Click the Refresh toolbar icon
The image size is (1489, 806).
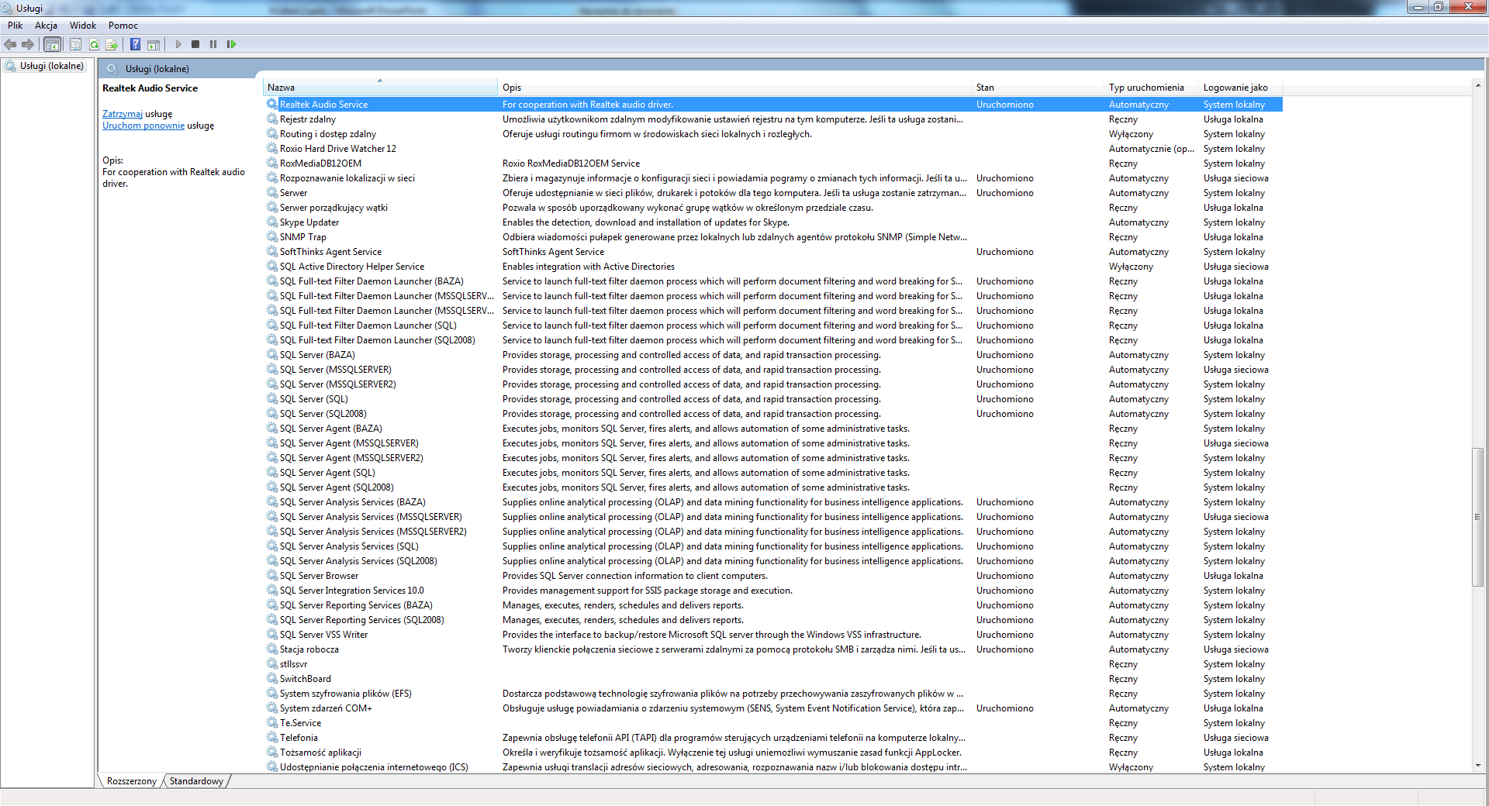click(94, 45)
